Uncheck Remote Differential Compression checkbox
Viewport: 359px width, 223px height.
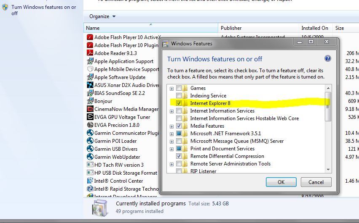[x=179, y=156]
